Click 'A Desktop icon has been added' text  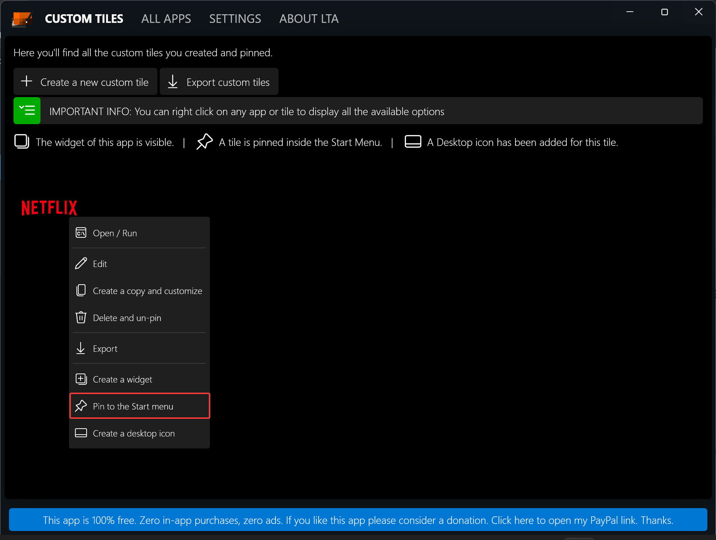[x=523, y=142]
